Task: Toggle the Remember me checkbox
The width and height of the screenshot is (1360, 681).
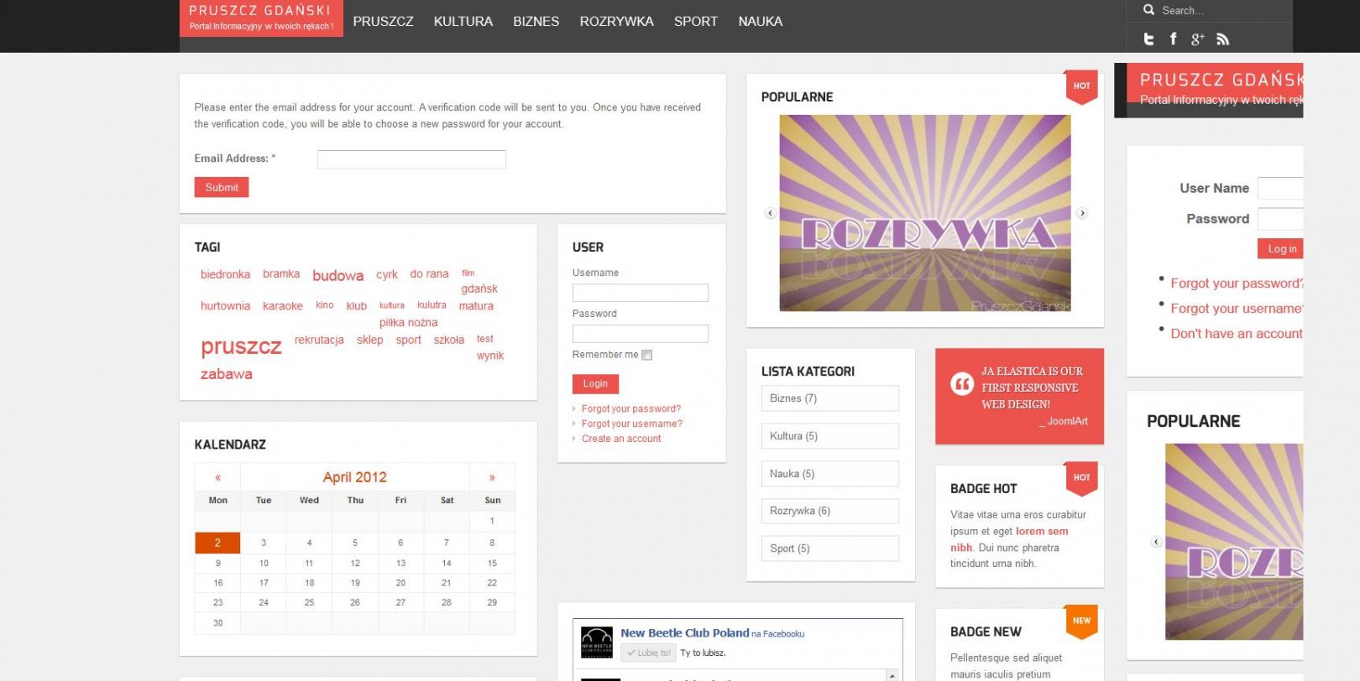Action: pyautogui.click(x=646, y=355)
